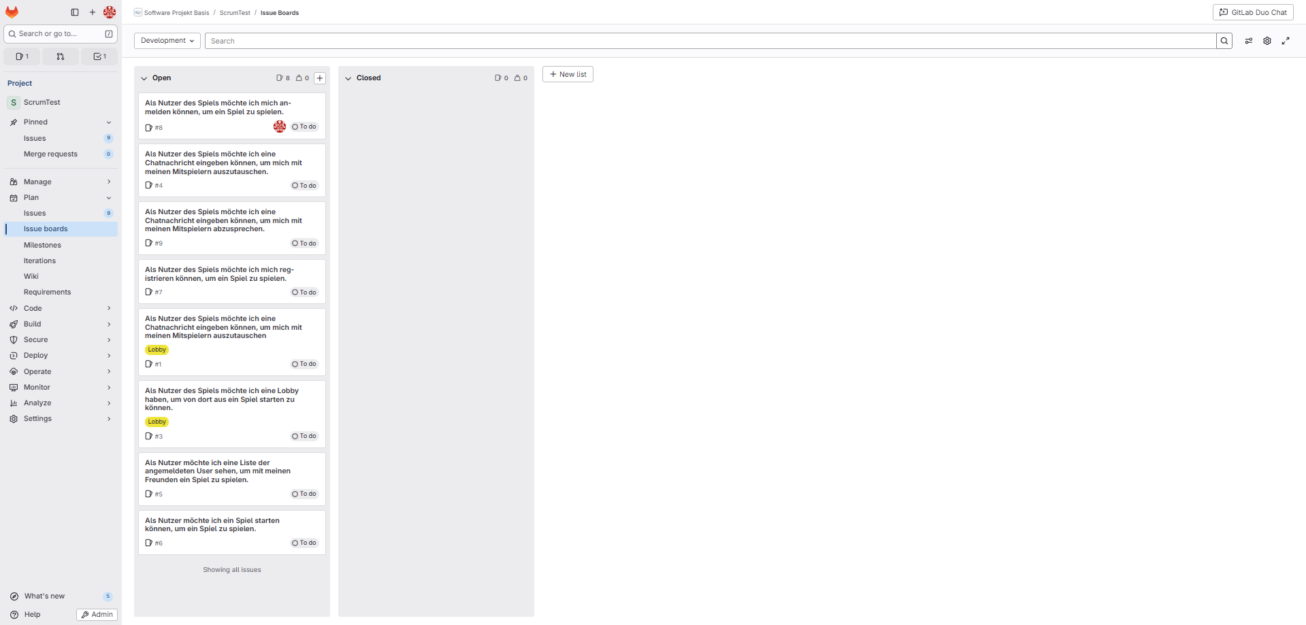This screenshot has height=625, width=1306.
Task: Select Wiki from sidebar
Action: 31,276
